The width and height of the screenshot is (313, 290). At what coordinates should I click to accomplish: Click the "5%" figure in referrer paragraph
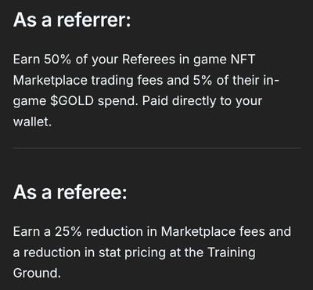[x=203, y=80]
